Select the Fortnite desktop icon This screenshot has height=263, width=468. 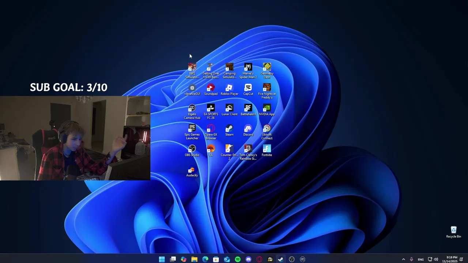pyautogui.click(x=267, y=151)
